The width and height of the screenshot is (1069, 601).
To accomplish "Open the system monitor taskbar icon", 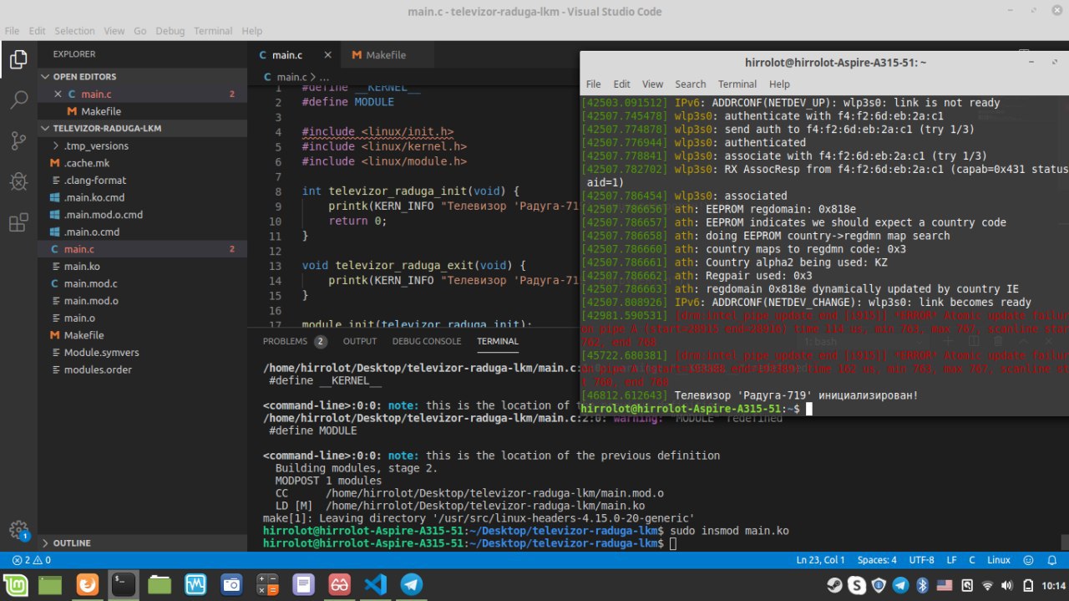I will point(195,584).
